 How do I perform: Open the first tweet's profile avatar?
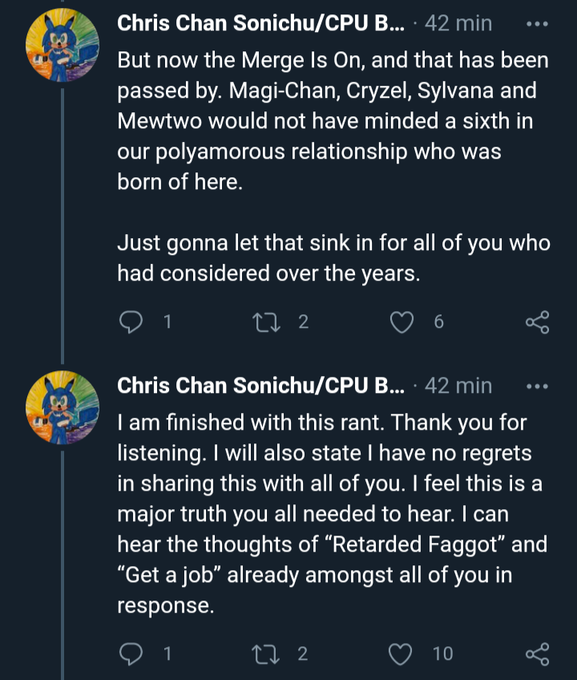point(63,45)
